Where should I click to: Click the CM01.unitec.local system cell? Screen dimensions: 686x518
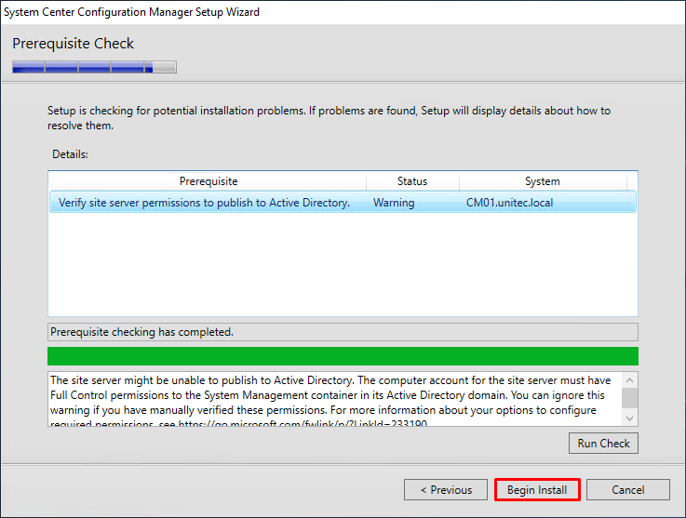[x=509, y=203]
